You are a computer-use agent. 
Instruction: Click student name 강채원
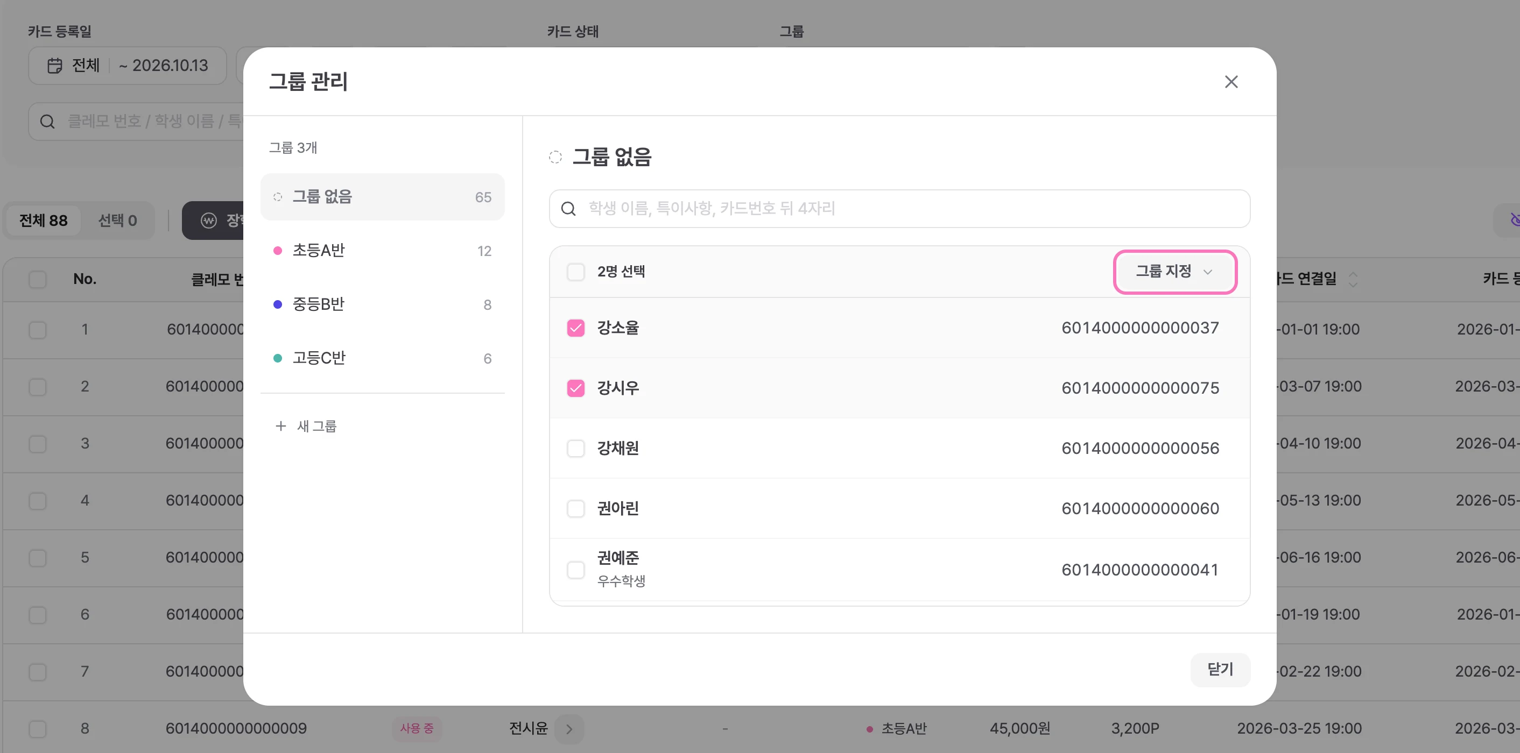click(618, 448)
